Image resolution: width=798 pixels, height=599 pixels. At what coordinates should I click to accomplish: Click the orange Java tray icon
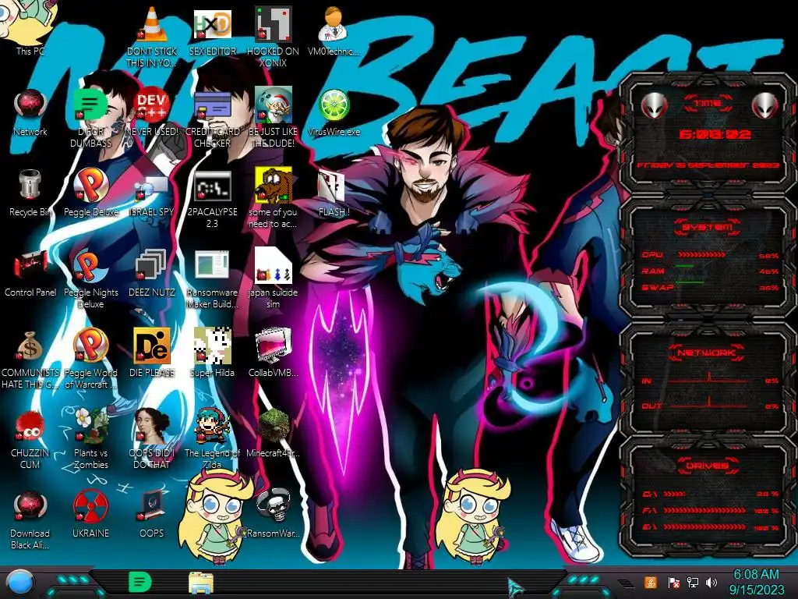click(x=651, y=582)
